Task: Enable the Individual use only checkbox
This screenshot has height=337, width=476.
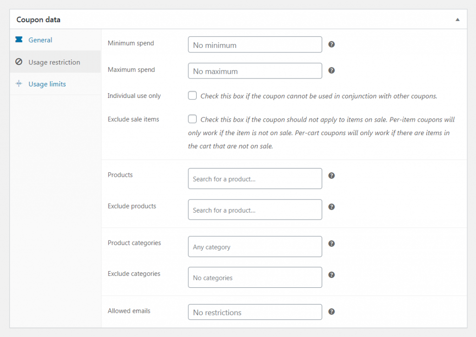Action: pos(192,96)
